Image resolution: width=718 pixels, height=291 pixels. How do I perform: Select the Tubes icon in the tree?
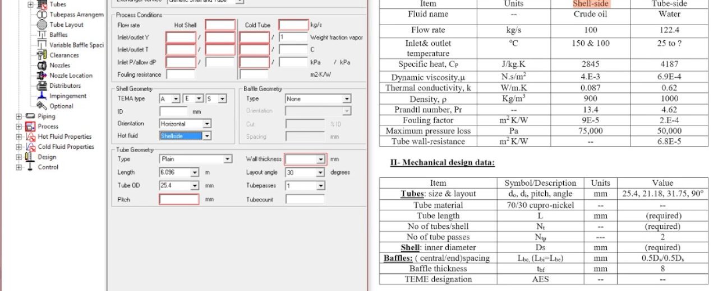tap(42, 4)
